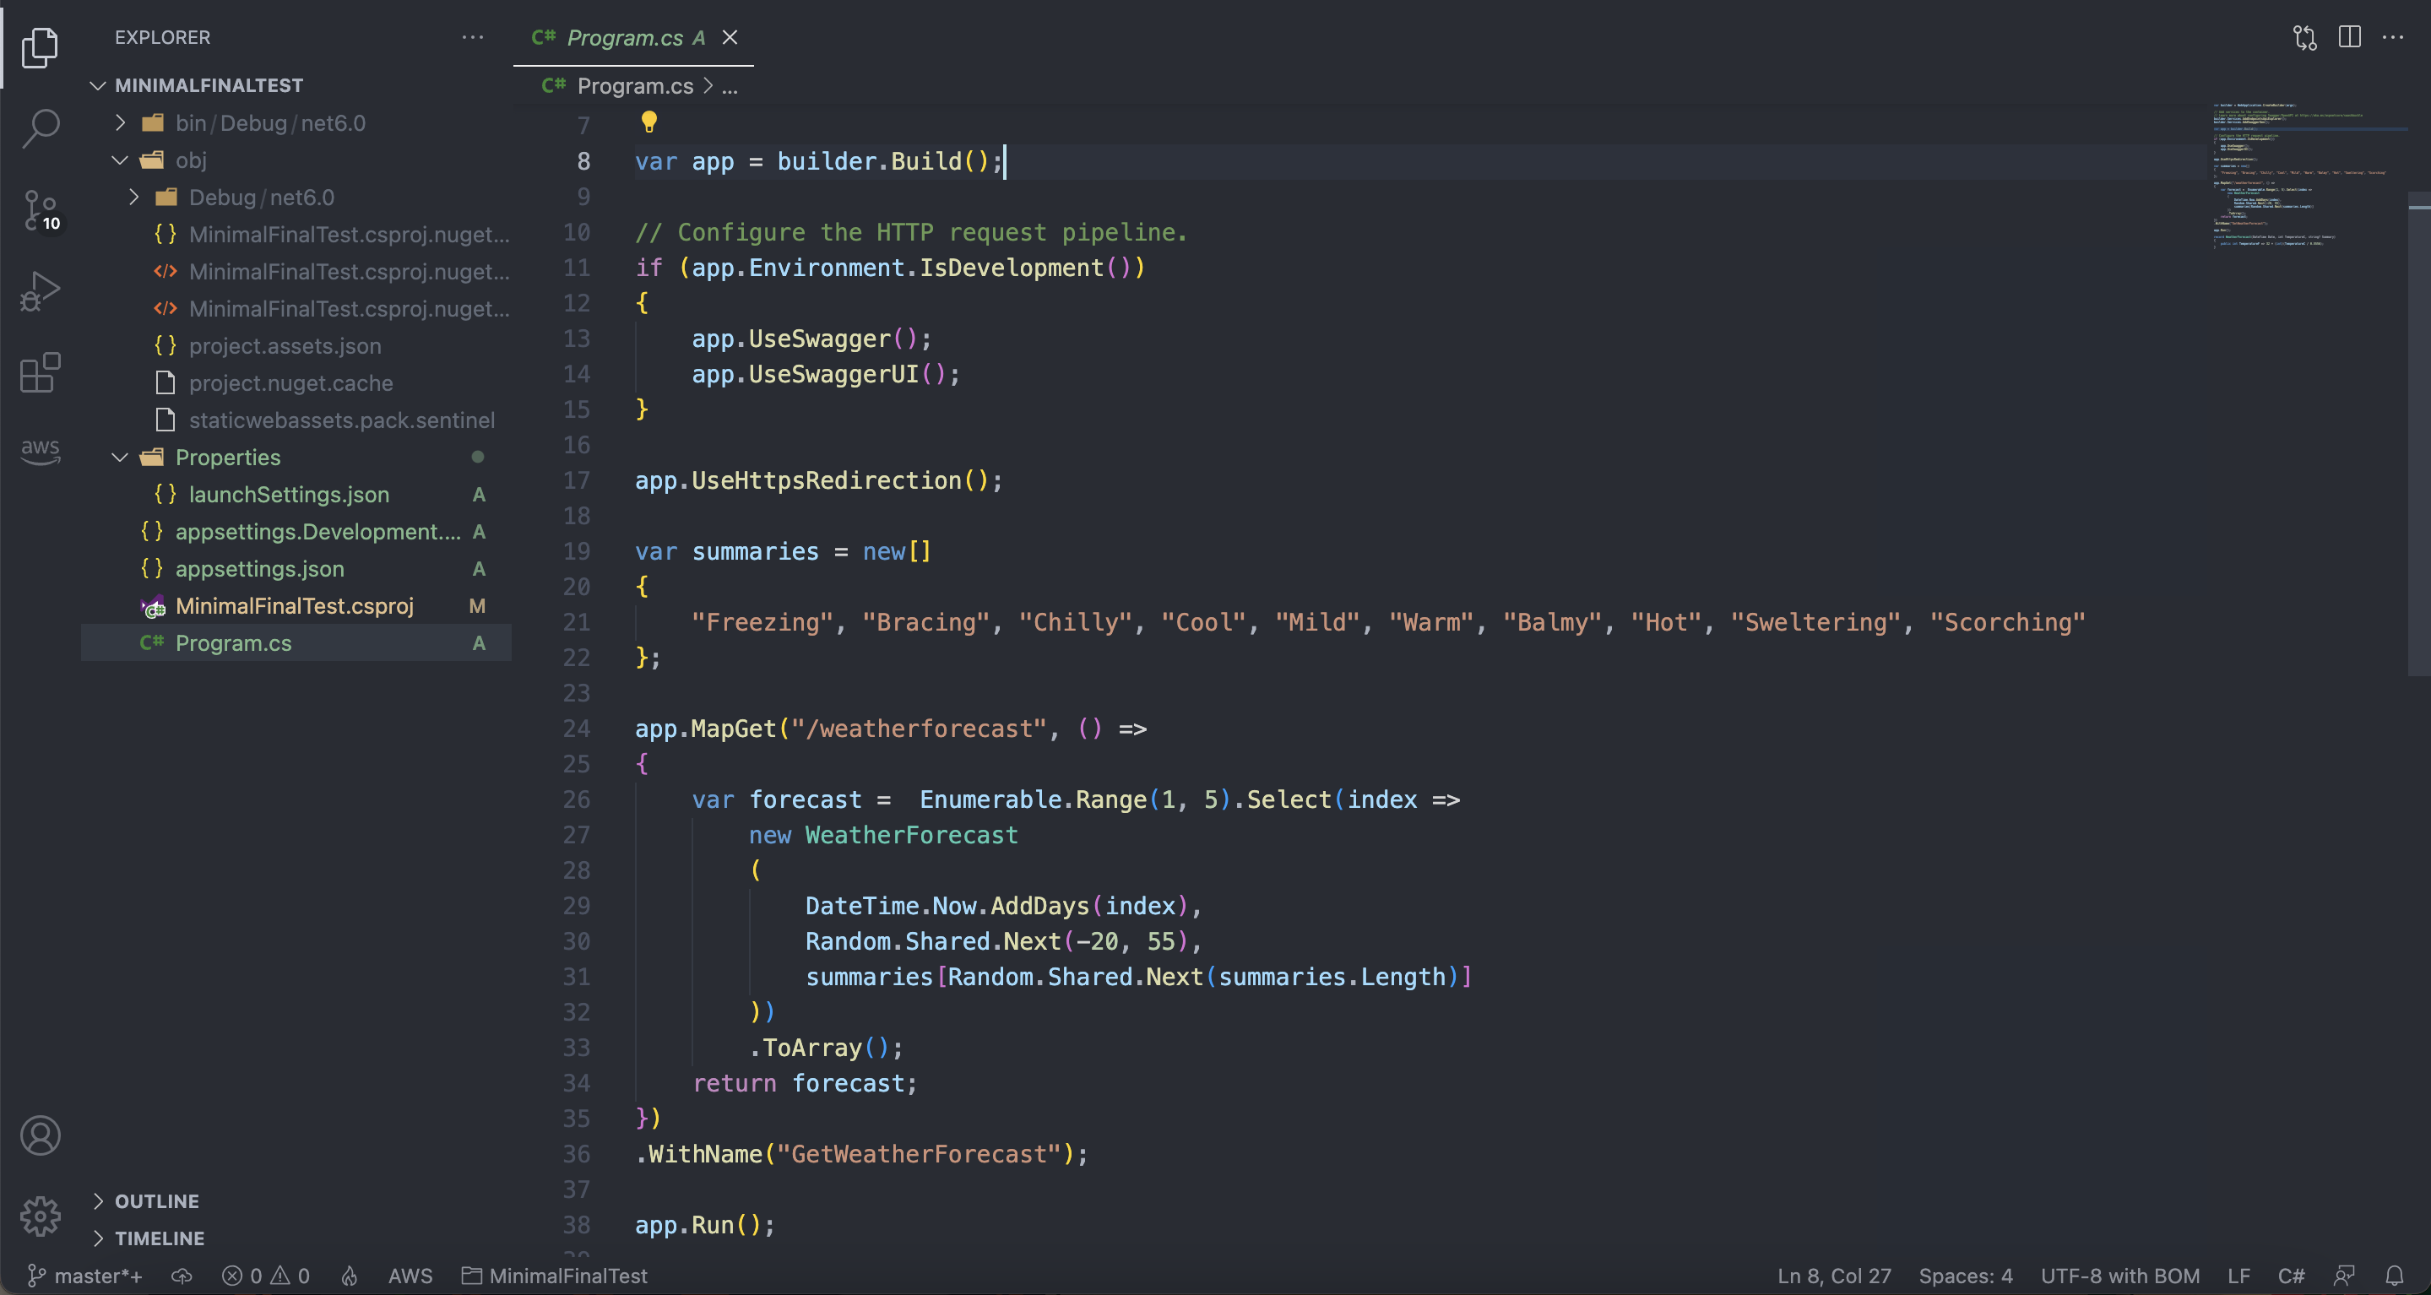Open the AWS Toolkit panel

[41, 449]
